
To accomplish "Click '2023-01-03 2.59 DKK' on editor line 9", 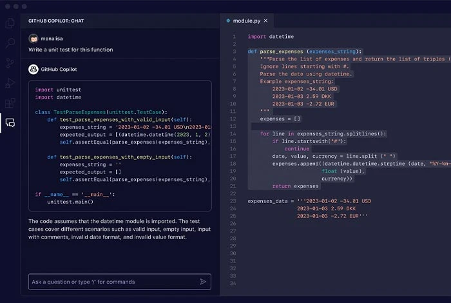I will pos(302,97).
